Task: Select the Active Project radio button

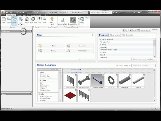Action: pyautogui.click(x=41, y=75)
